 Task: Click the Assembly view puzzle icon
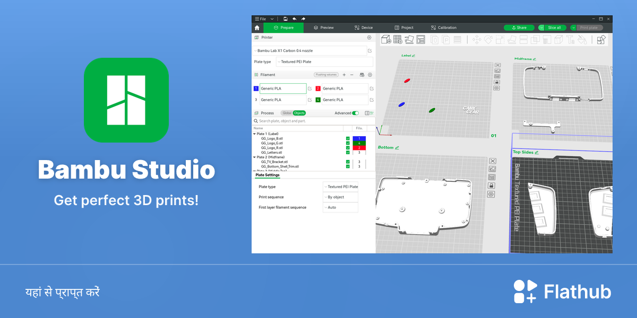tap(601, 40)
